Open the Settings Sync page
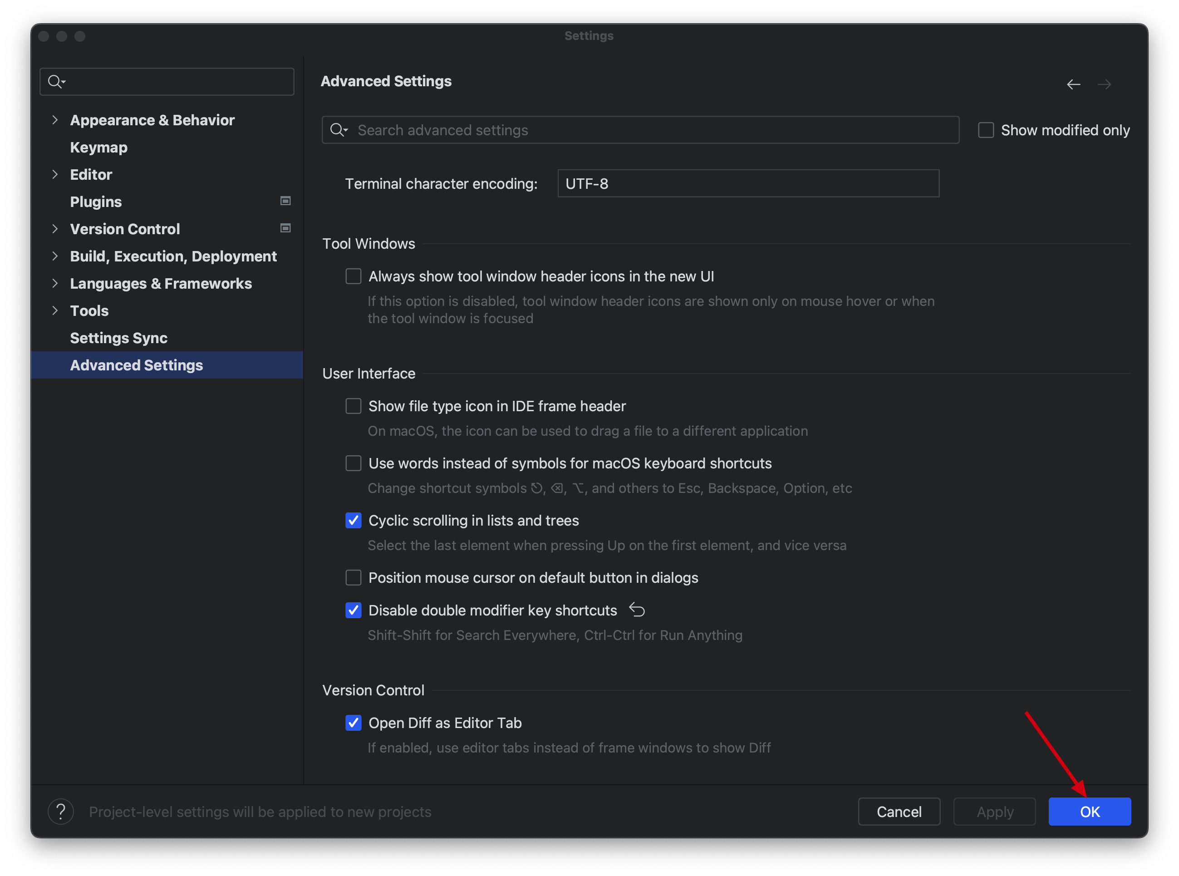Image resolution: width=1179 pixels, height=876 pixels. [x=119, y=338]
